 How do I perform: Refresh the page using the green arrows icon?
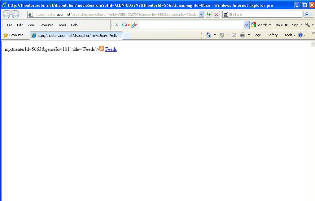coord(208,15)
